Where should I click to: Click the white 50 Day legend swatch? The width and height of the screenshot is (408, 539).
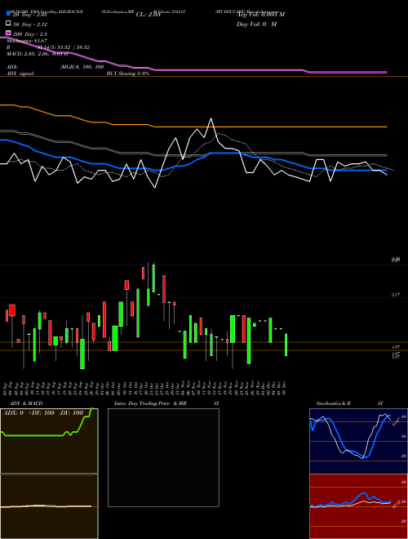8,24
